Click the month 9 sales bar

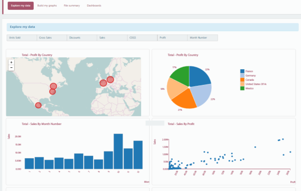108,160
